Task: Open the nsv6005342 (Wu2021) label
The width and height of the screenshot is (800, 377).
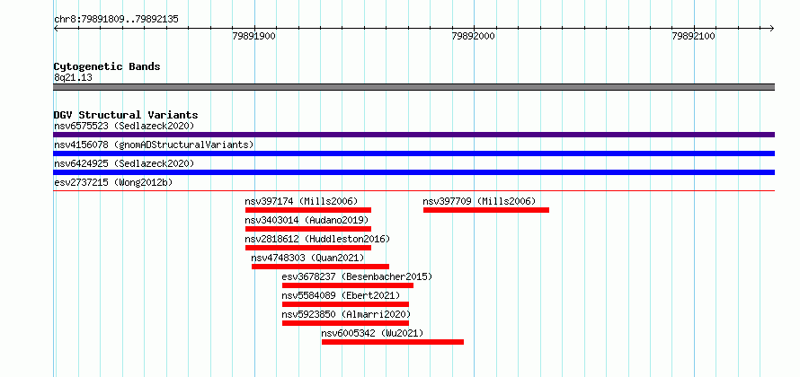Action: point(372,333)
